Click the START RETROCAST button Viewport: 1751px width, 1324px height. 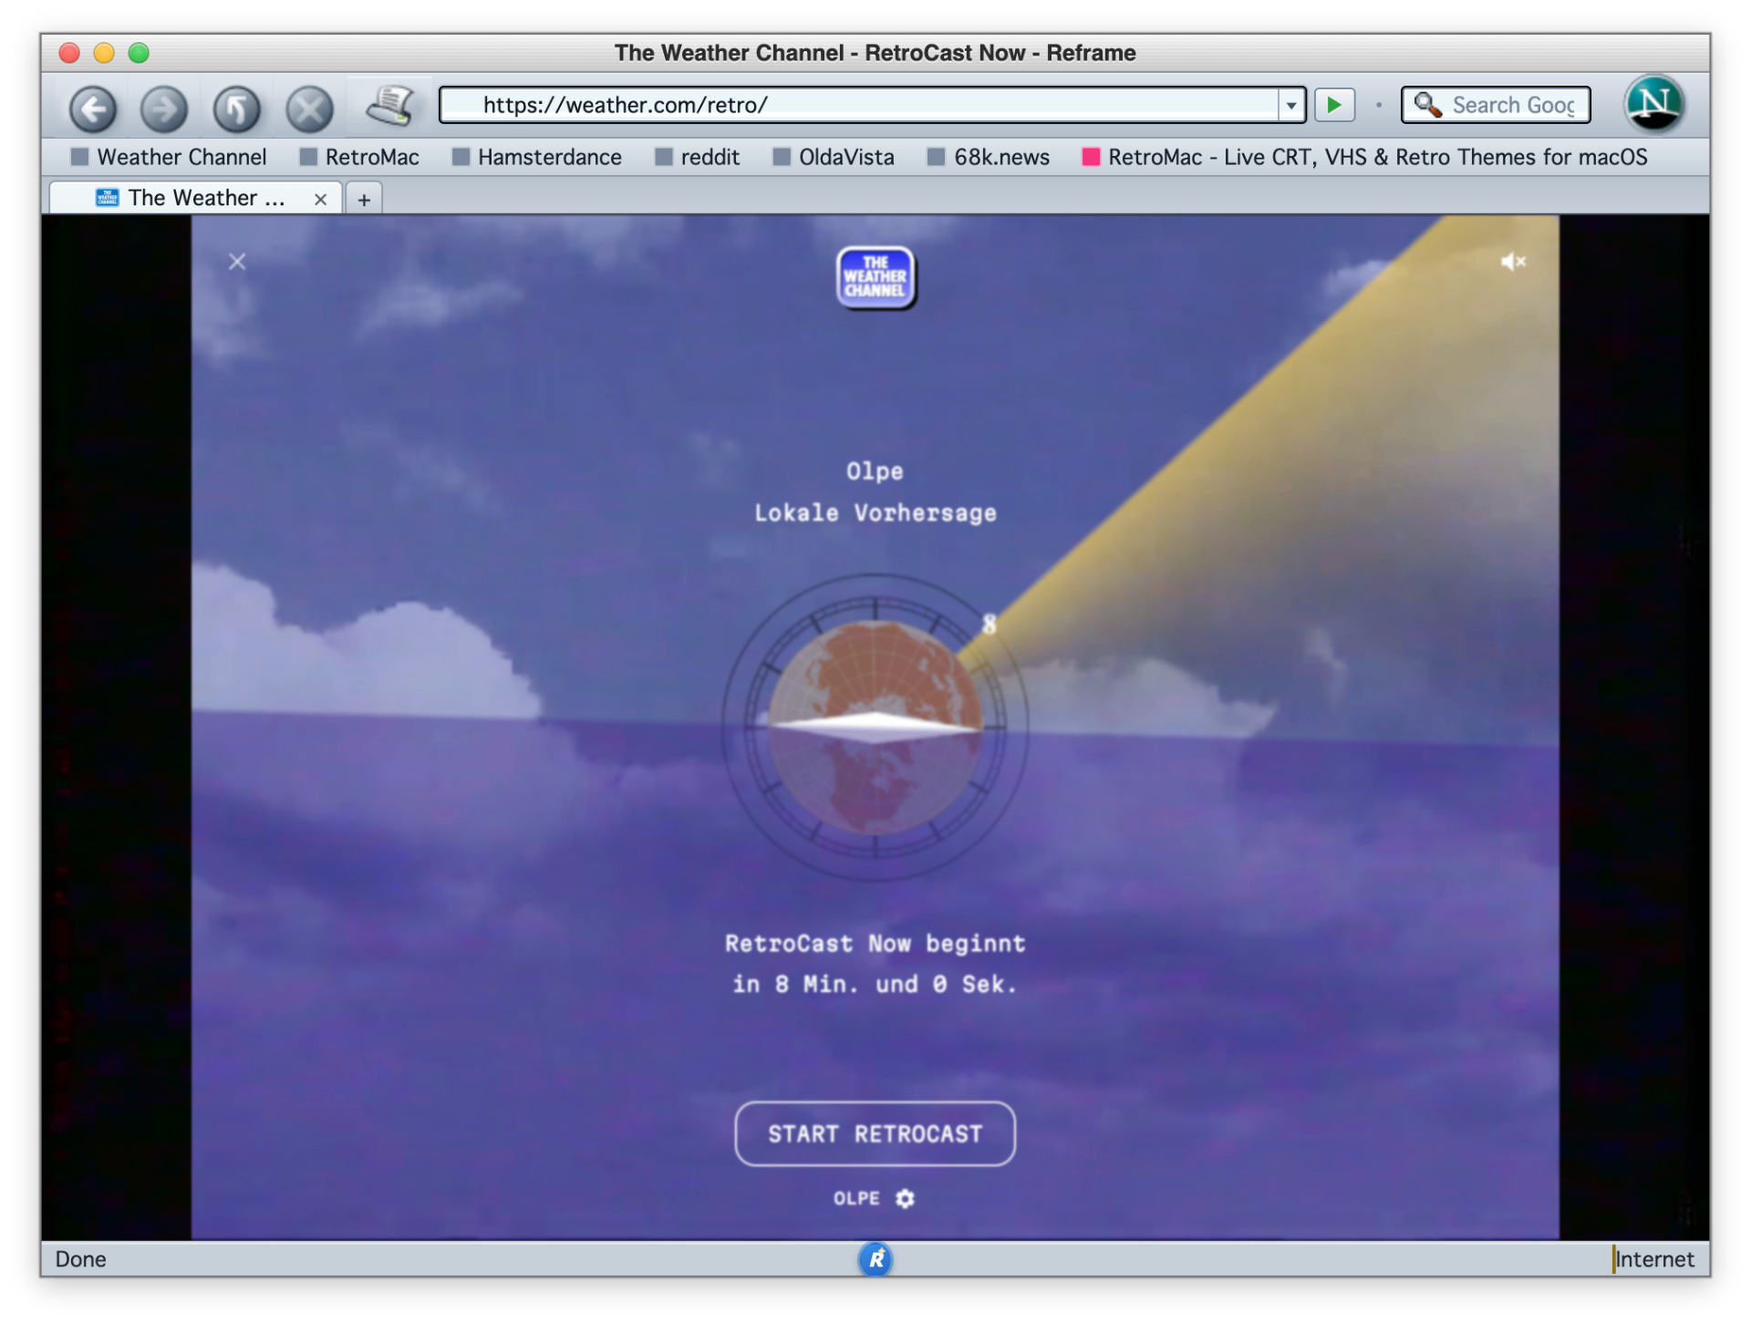pyautogui.click(x=875, y=1133)
